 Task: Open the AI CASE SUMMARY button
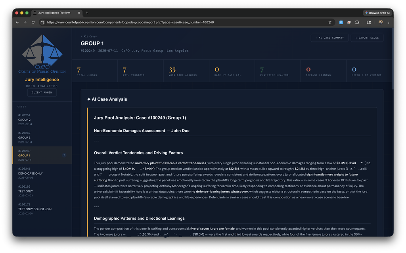click(329, 38)
